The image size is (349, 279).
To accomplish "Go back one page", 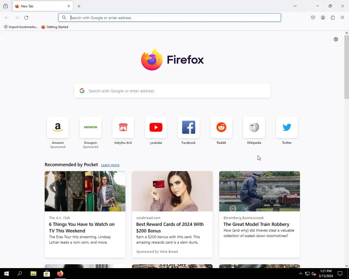I will click(x=7, y=18).
